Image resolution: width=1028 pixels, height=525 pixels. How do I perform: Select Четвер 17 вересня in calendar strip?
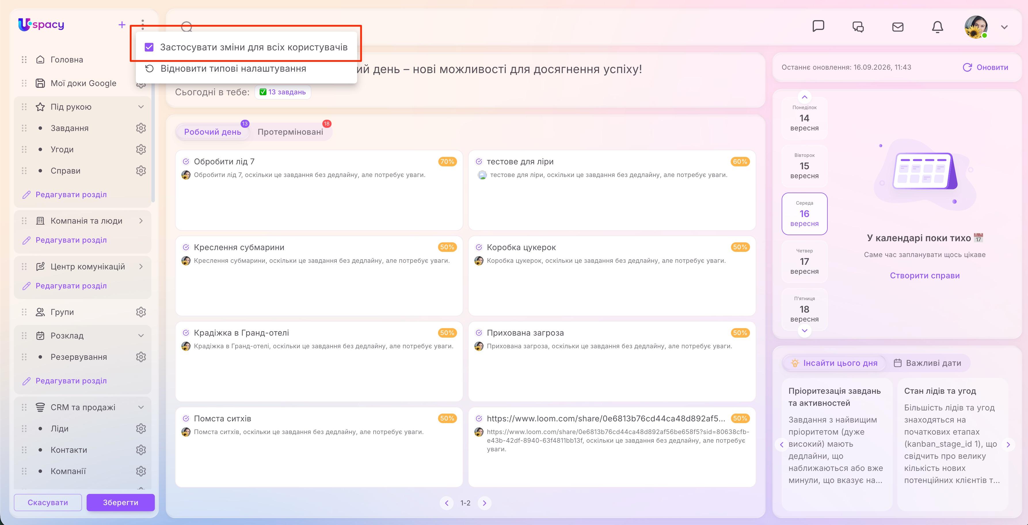tap(804, 261)
